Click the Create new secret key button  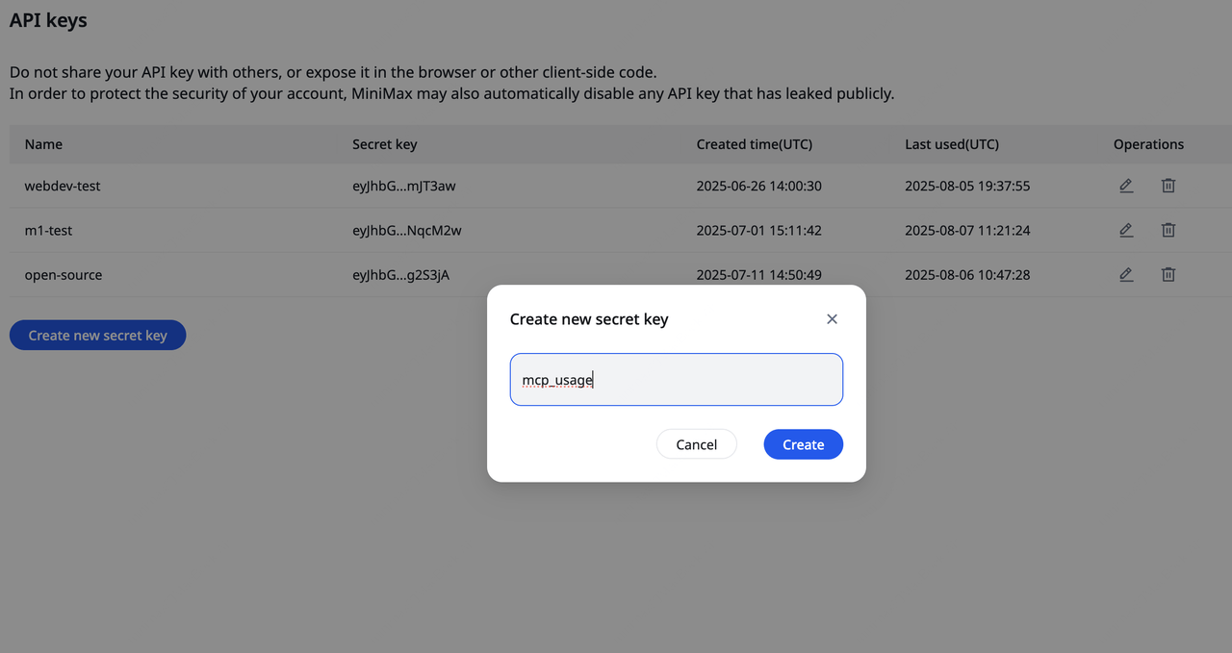pyautogui.click(x=97, y=335)
